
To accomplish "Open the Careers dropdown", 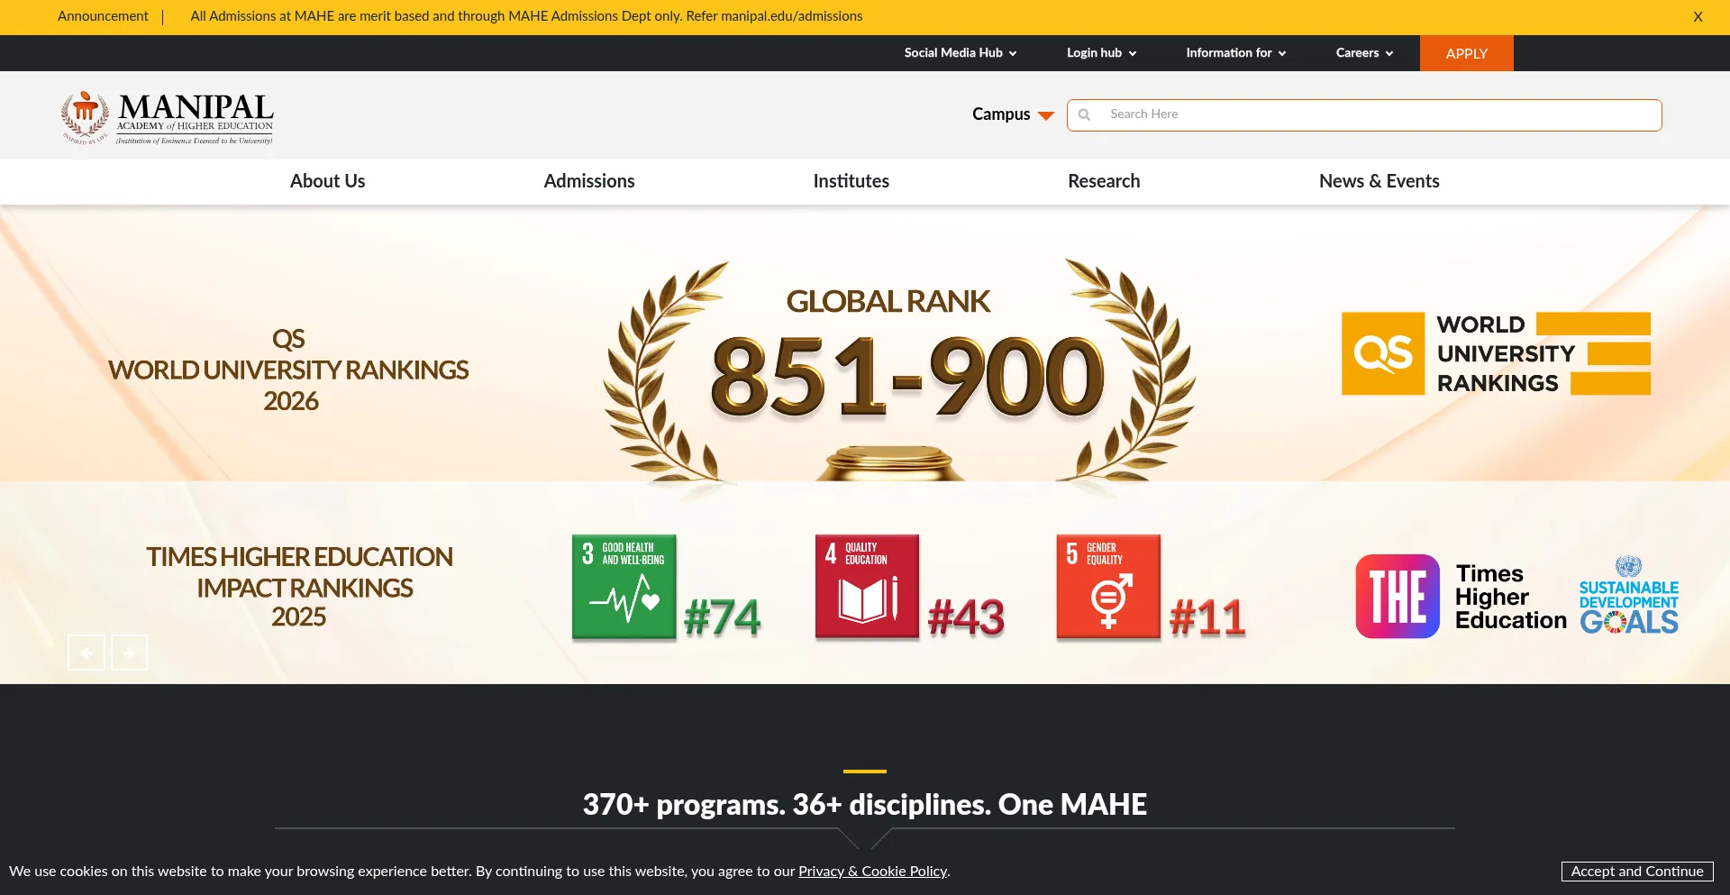I will (x=1364, y=53).
